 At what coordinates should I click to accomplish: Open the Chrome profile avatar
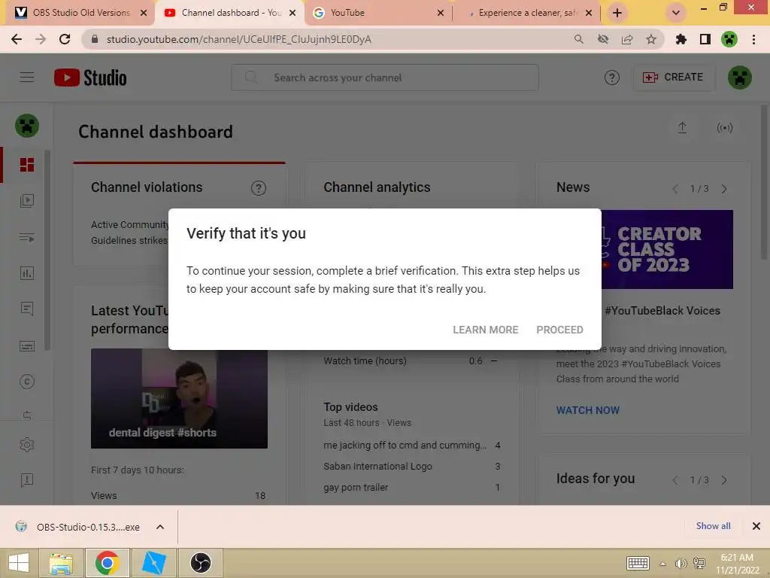tap(729, 39)
